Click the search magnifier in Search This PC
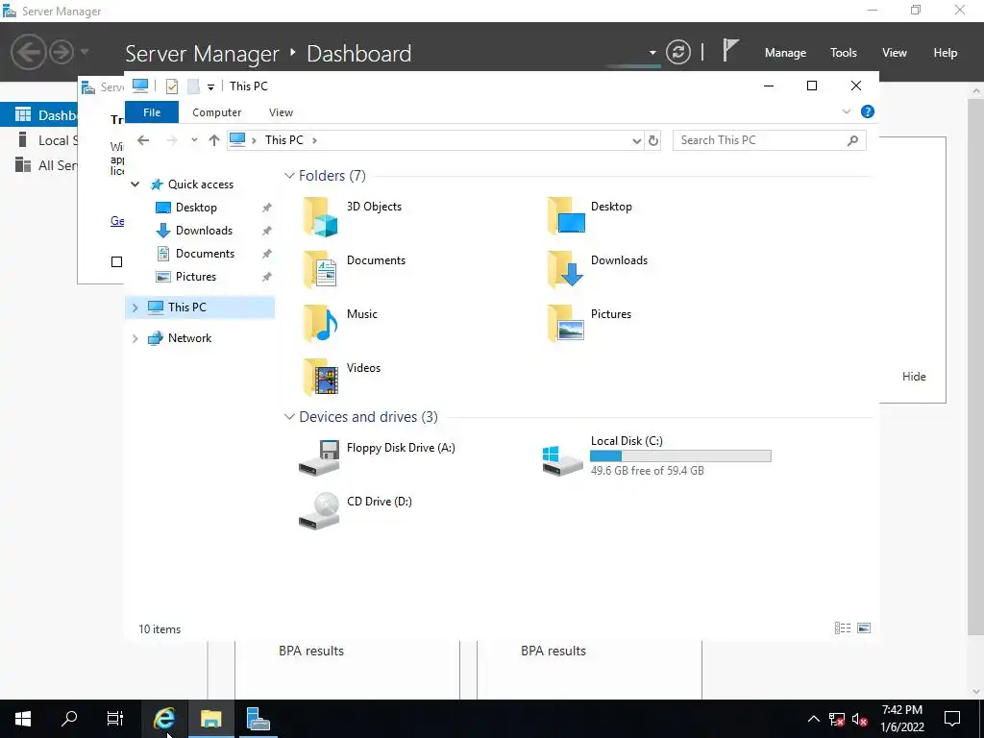 pos(852,140)
